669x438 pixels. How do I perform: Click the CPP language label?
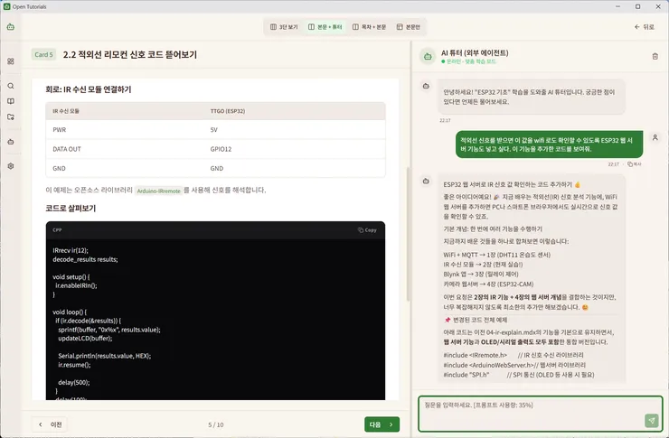[57, 230]
